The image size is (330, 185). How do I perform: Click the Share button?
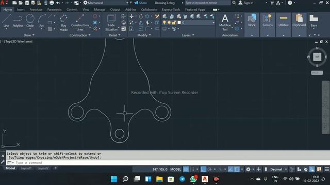tap(141, 3)
